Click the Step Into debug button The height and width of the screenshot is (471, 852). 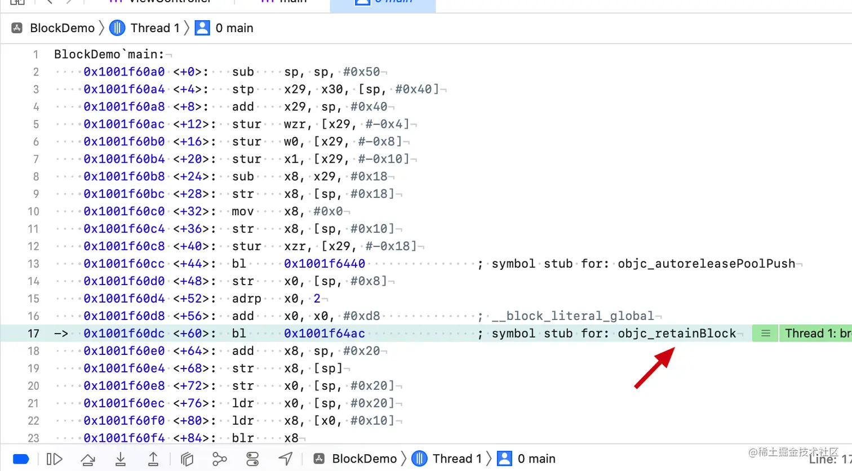(x=121, y=459)
